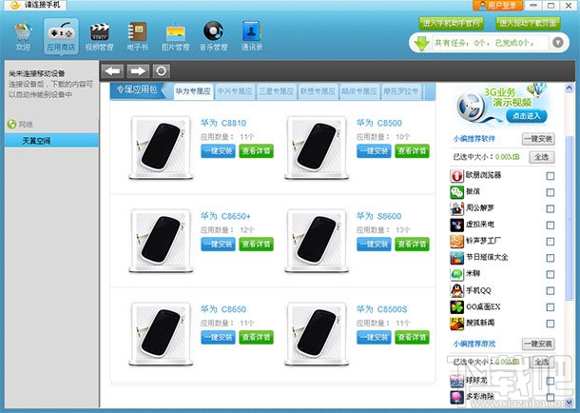Screen dimensions: 580x413
Task: Click the green download arrow icon
Action: click(x=421, y=43)
